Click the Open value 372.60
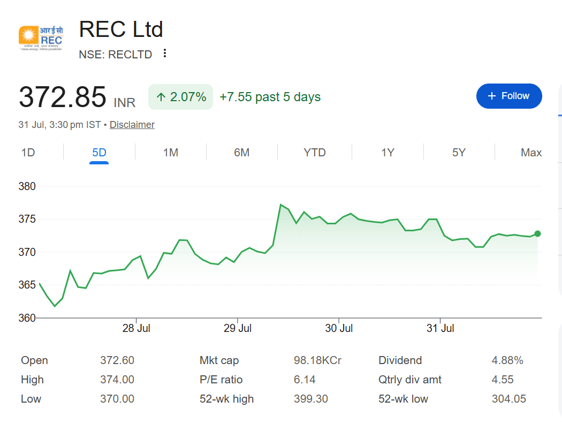 click(x=117, y=360)
